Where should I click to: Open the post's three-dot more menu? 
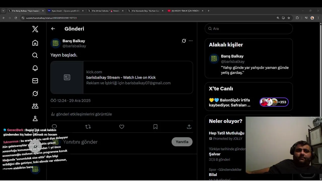click(x=191, y=41)
